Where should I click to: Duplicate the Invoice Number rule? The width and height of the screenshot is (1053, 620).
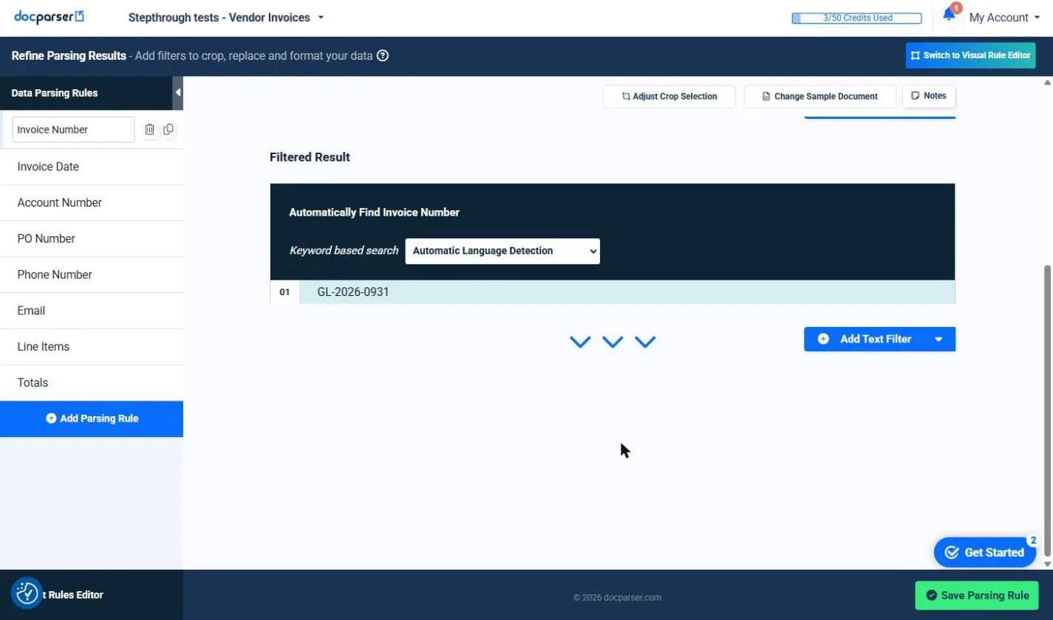[x=168, y=129]
